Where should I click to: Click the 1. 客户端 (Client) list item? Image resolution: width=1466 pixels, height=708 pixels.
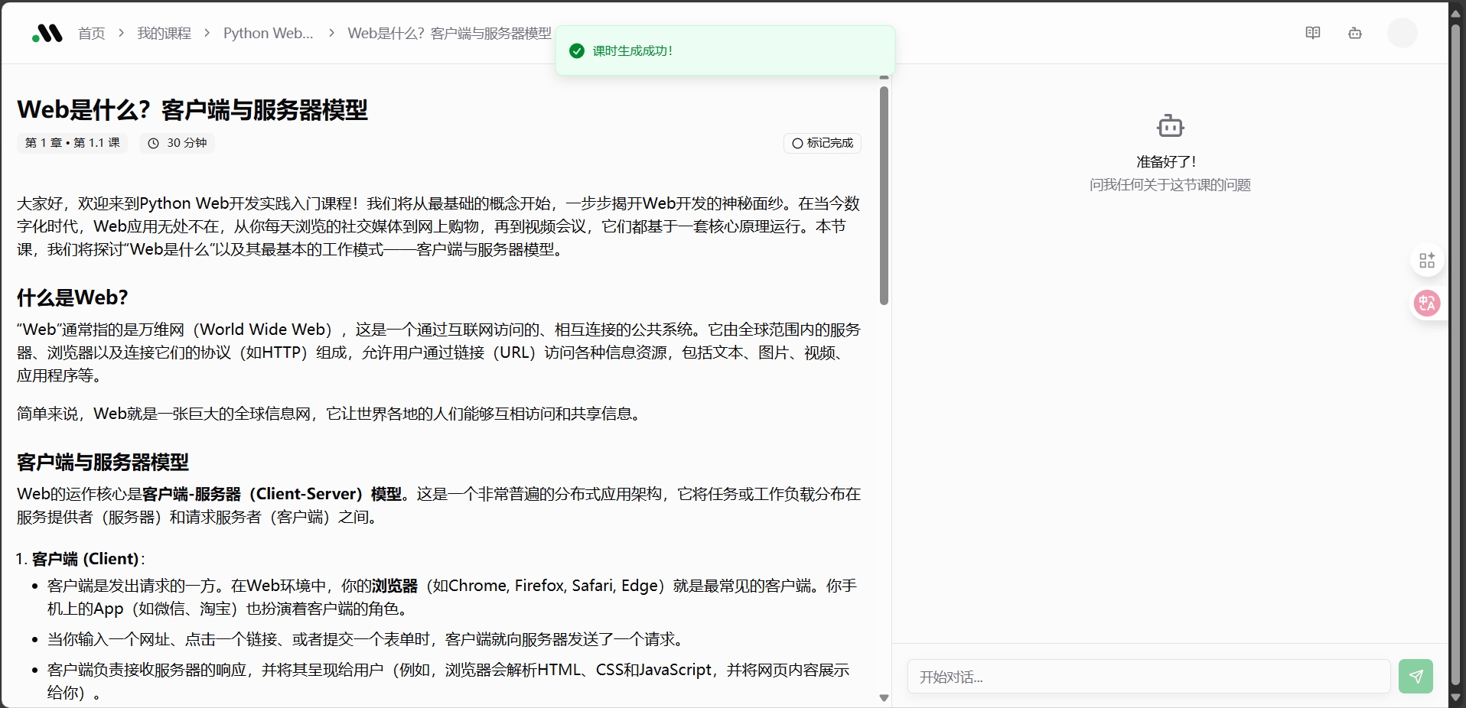(x=80, y=559)
